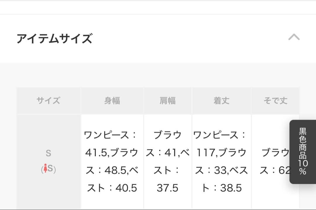Select the そで丈 column header
316x210 pixels.
(x=275, y=100)
